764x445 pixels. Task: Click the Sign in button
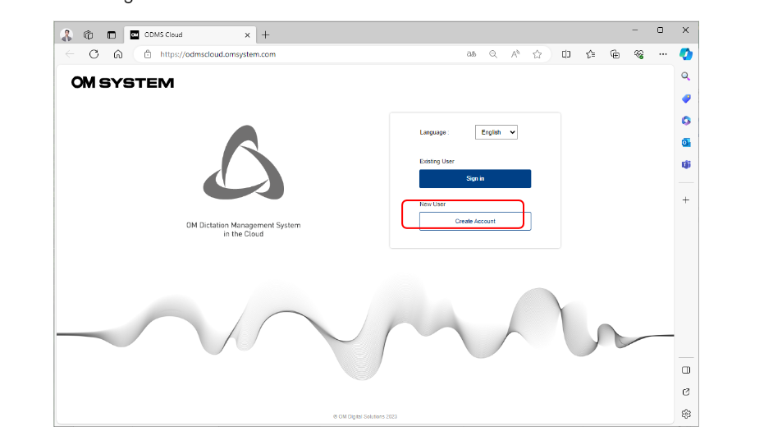click(x=474, y=178)
